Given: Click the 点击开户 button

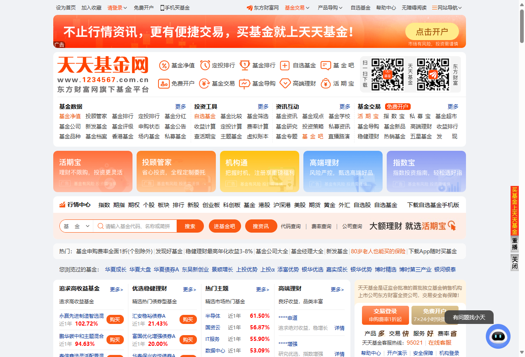Looking at the screenshot, I should [x=432, y=31].
